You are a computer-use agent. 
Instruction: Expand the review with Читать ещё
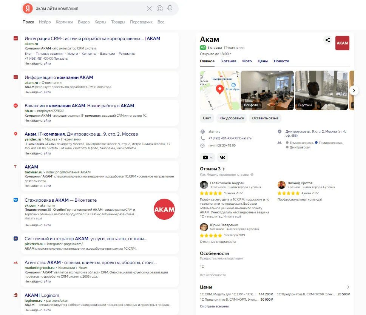pos(232,216)
